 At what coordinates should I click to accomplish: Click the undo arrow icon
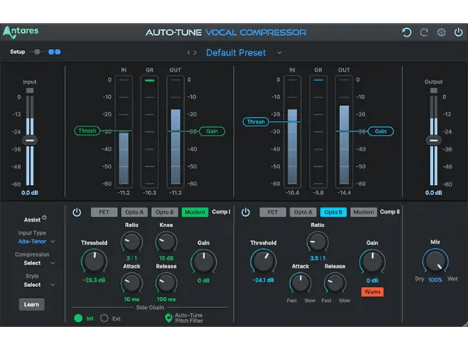click(406, 32)
